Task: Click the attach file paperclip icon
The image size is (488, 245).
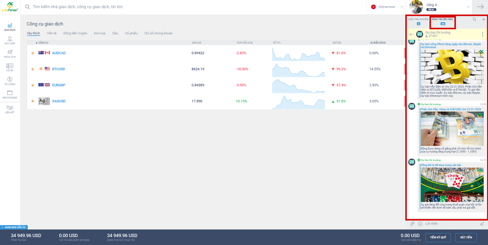Action: [x=412, y=224]
